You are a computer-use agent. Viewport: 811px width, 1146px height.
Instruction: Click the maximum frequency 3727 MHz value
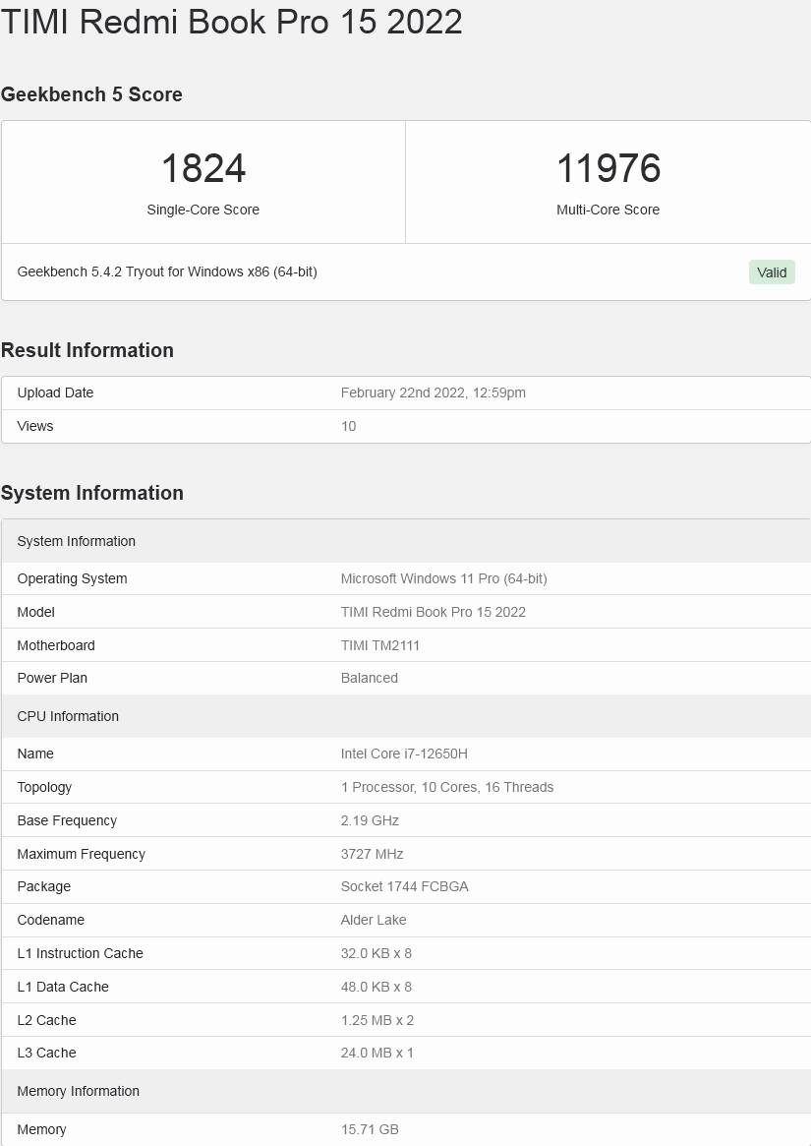(x=372, y=854)
